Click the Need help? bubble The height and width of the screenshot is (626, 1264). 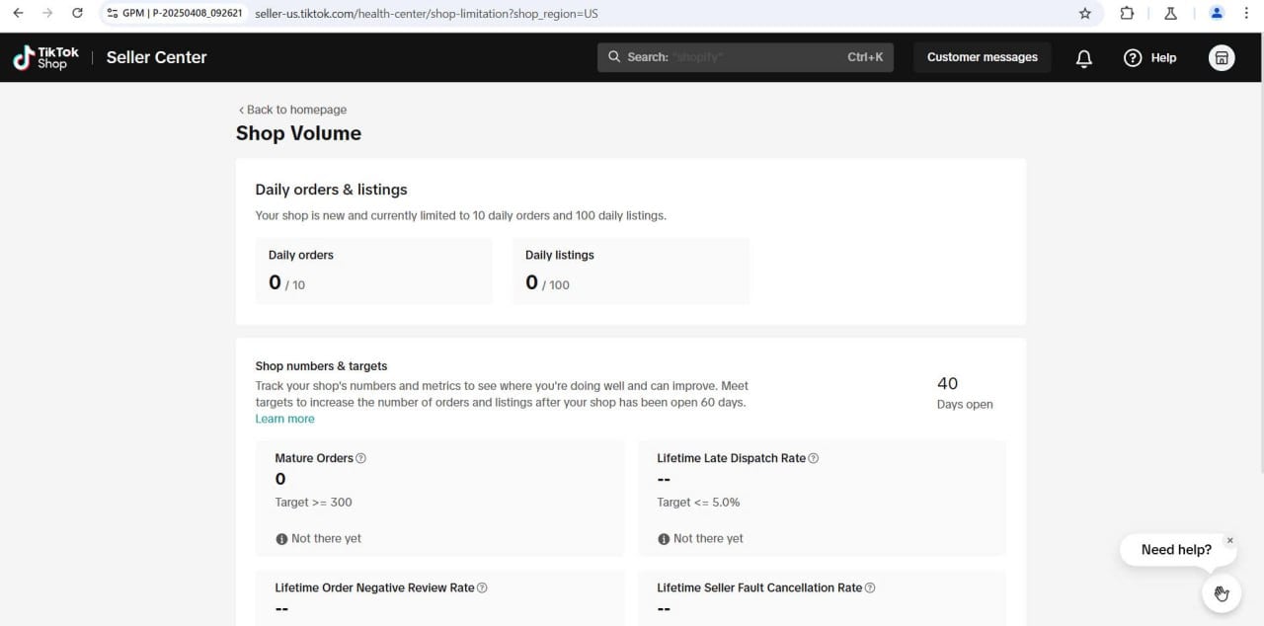(1176, 550)
